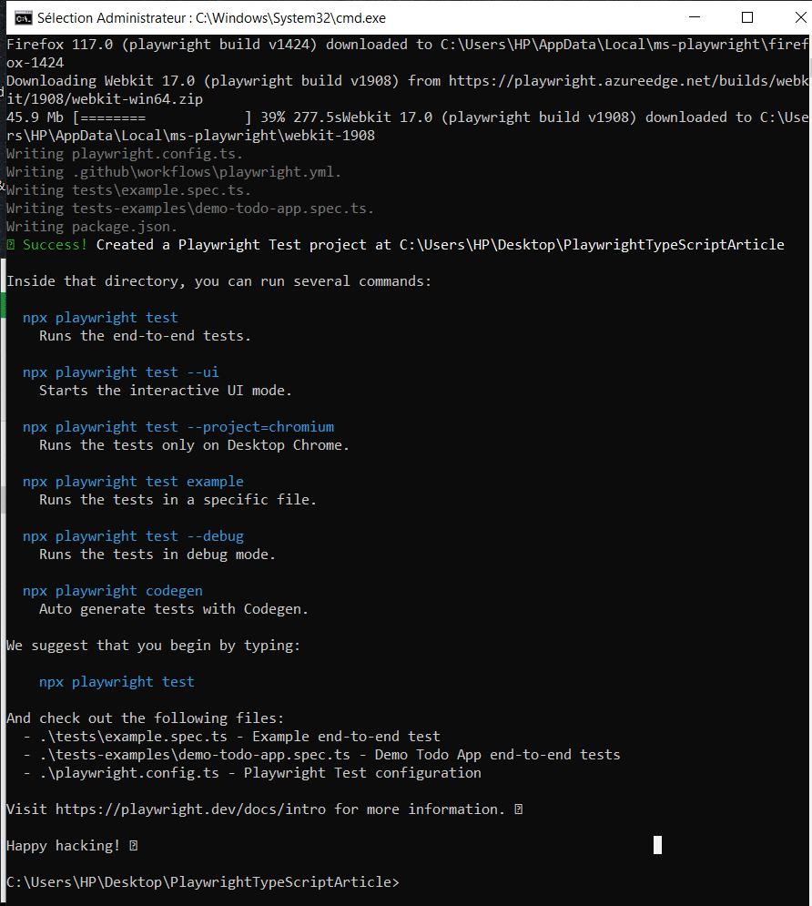Click the cmd.exe icon in the title bar
Viewport: 812px width, 906px height.
[23, 18]
